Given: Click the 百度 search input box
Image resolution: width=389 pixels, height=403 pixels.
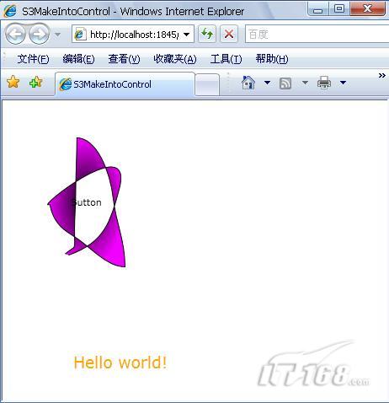Looking at the screenshot, I should coord(317,35).
